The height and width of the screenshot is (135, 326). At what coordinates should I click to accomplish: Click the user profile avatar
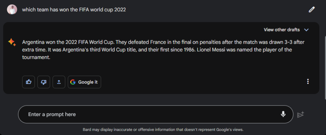coord(12,10)
